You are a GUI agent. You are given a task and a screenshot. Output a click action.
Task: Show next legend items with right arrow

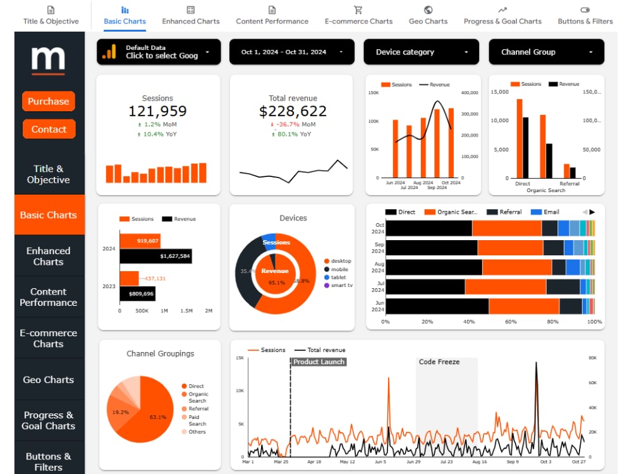pos(592,212)
